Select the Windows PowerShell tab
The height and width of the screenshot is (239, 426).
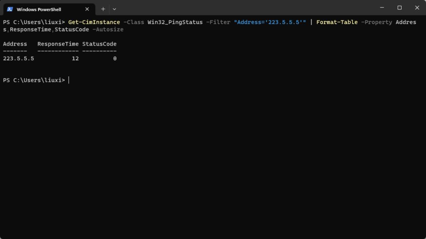[x=49, y=9]
